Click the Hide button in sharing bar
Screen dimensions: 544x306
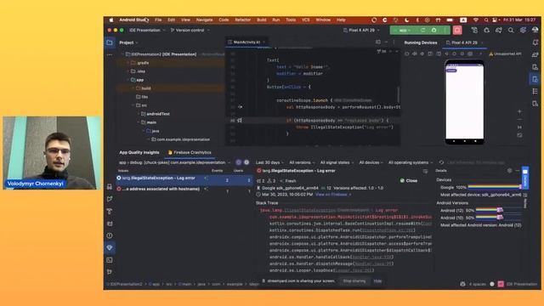click(377, 281)
